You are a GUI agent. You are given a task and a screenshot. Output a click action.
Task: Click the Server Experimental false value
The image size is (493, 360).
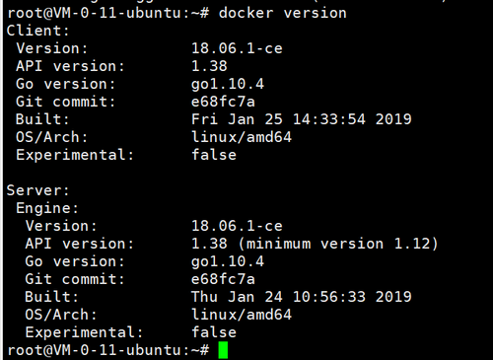pos(214,332)
